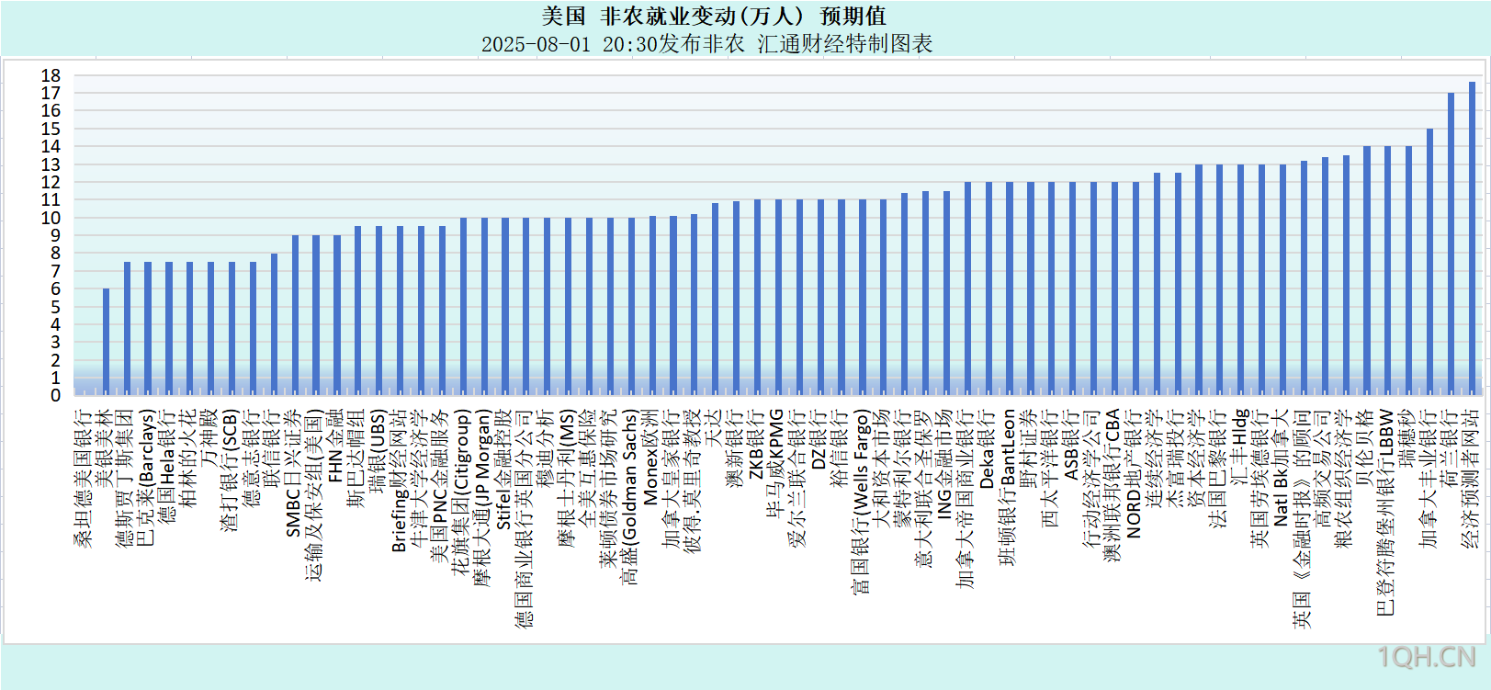Click the 野村证券 axis label
Image resolution: width=1491 pixels, height=690 pixels.
1030,449
